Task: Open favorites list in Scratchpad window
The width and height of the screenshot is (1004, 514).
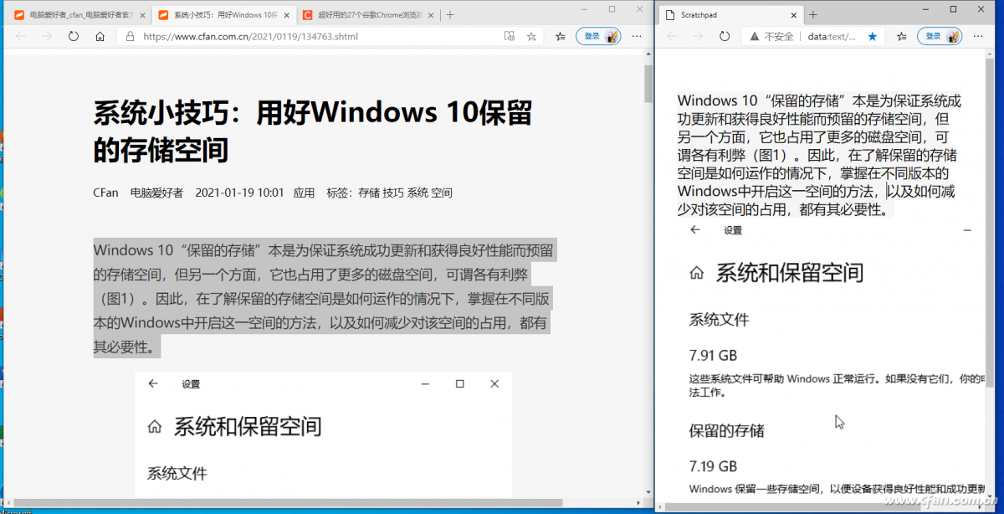Action: point(902,37)
